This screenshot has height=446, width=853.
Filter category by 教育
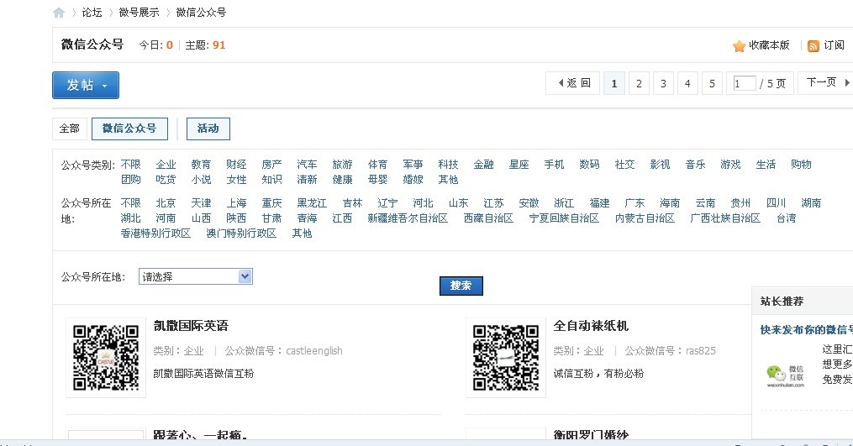pos(202,165)
